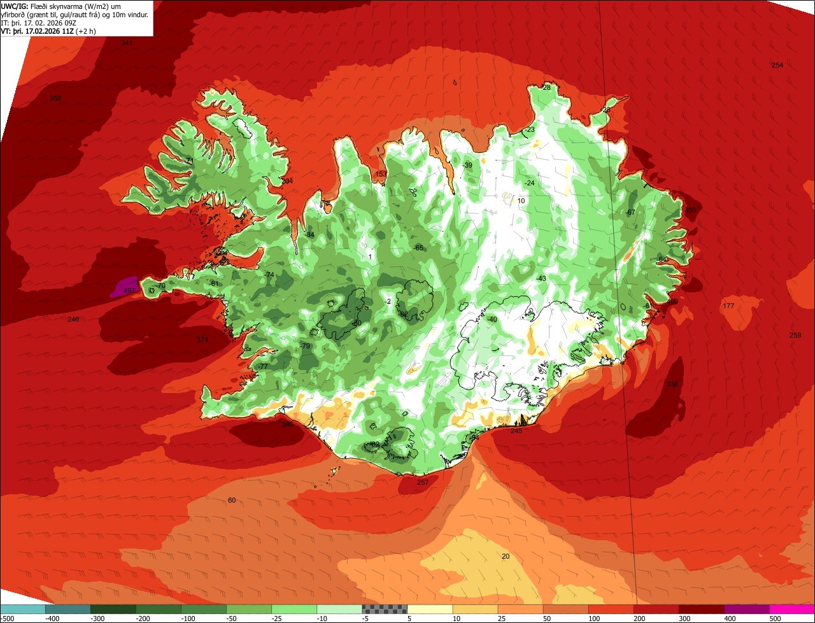Pick the -50 to -25 legend color box
Image resolution: width=815 pixels, height=623 pixels.
tap(249, 609)
